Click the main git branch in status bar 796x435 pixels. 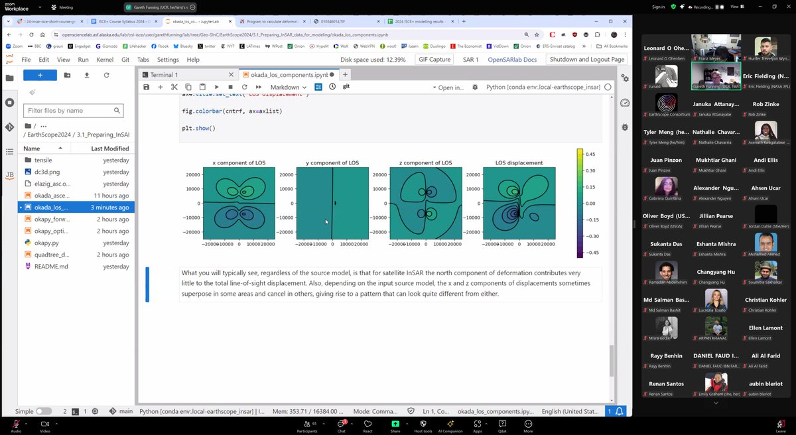click(x=119, y=411)
